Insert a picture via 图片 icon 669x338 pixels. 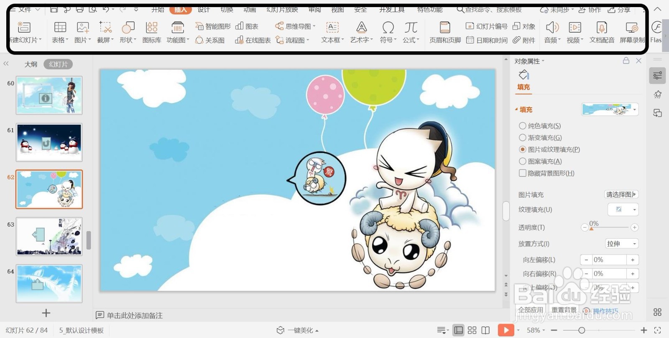(x=83, y=32)
